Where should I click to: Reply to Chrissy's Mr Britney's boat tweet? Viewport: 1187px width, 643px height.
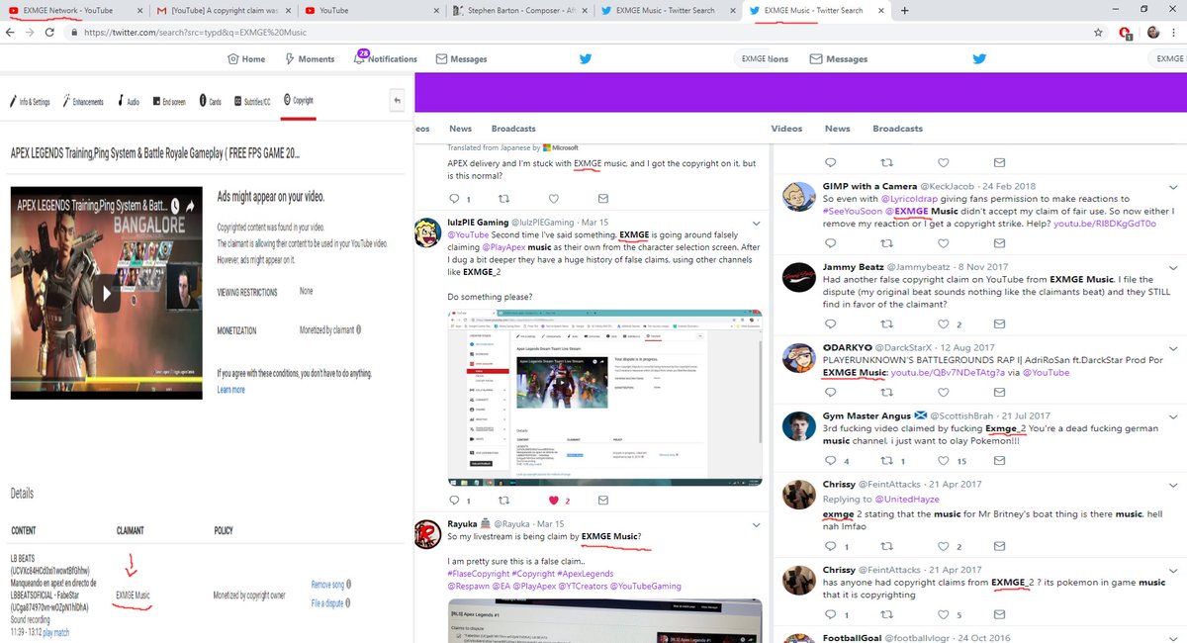point(829,546)
